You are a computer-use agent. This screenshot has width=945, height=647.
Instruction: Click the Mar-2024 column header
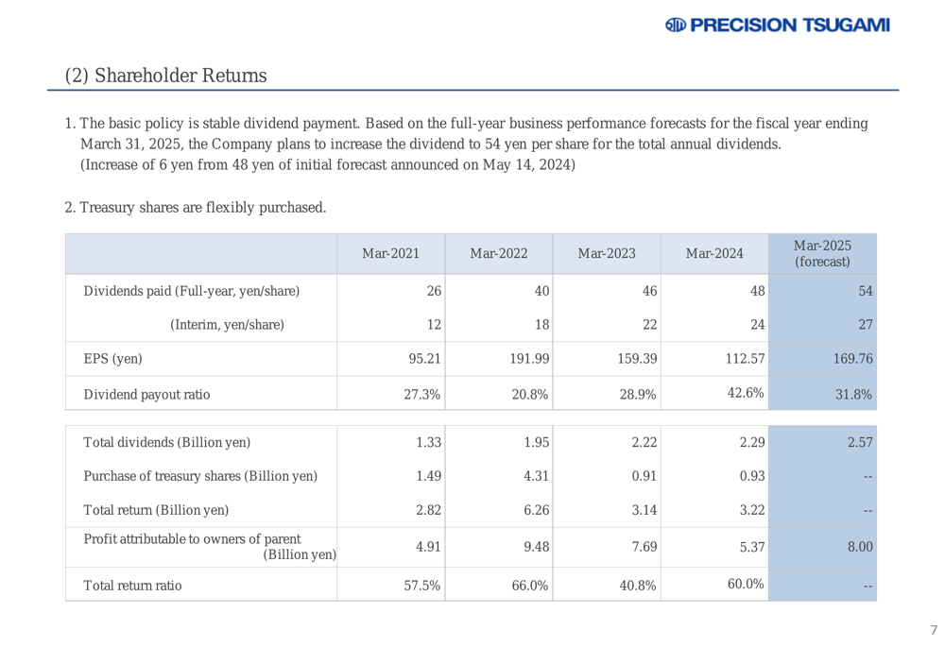pos(714,254)
